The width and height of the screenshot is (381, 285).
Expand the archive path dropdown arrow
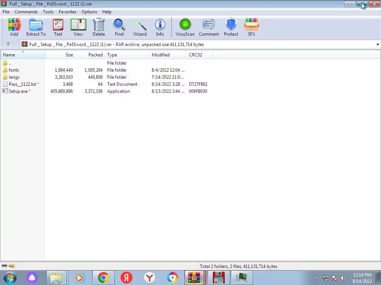[378, 45]
